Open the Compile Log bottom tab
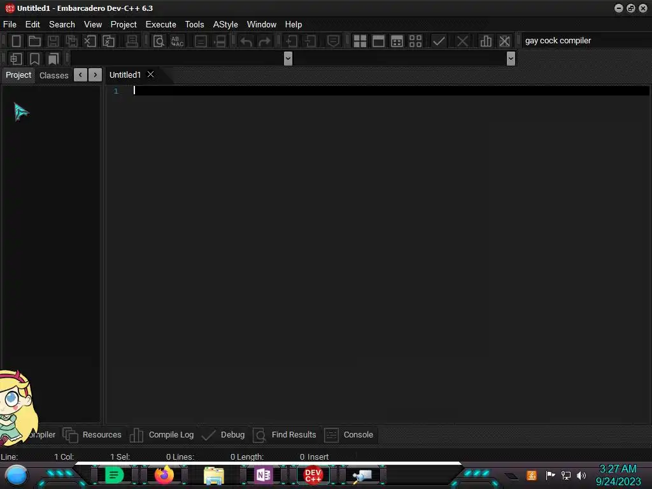The height and width of the screenshot is (489, 652). [162, 434]
